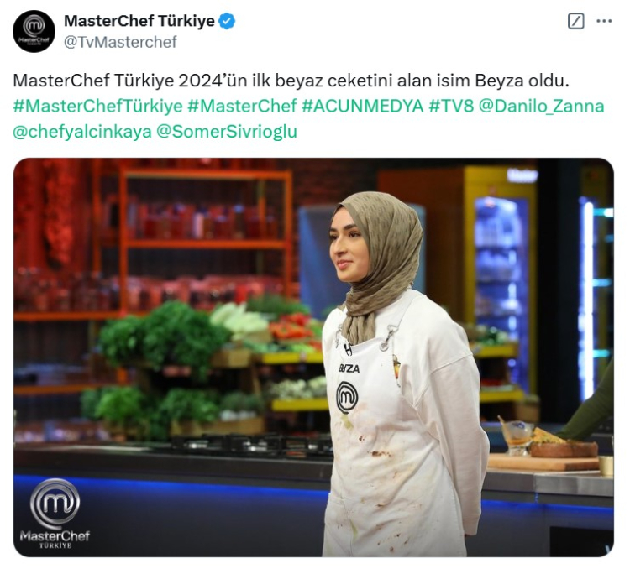Click the MasterChef Türkiye display name
This screenshot has width=630, height=574.
coord(139,21)
